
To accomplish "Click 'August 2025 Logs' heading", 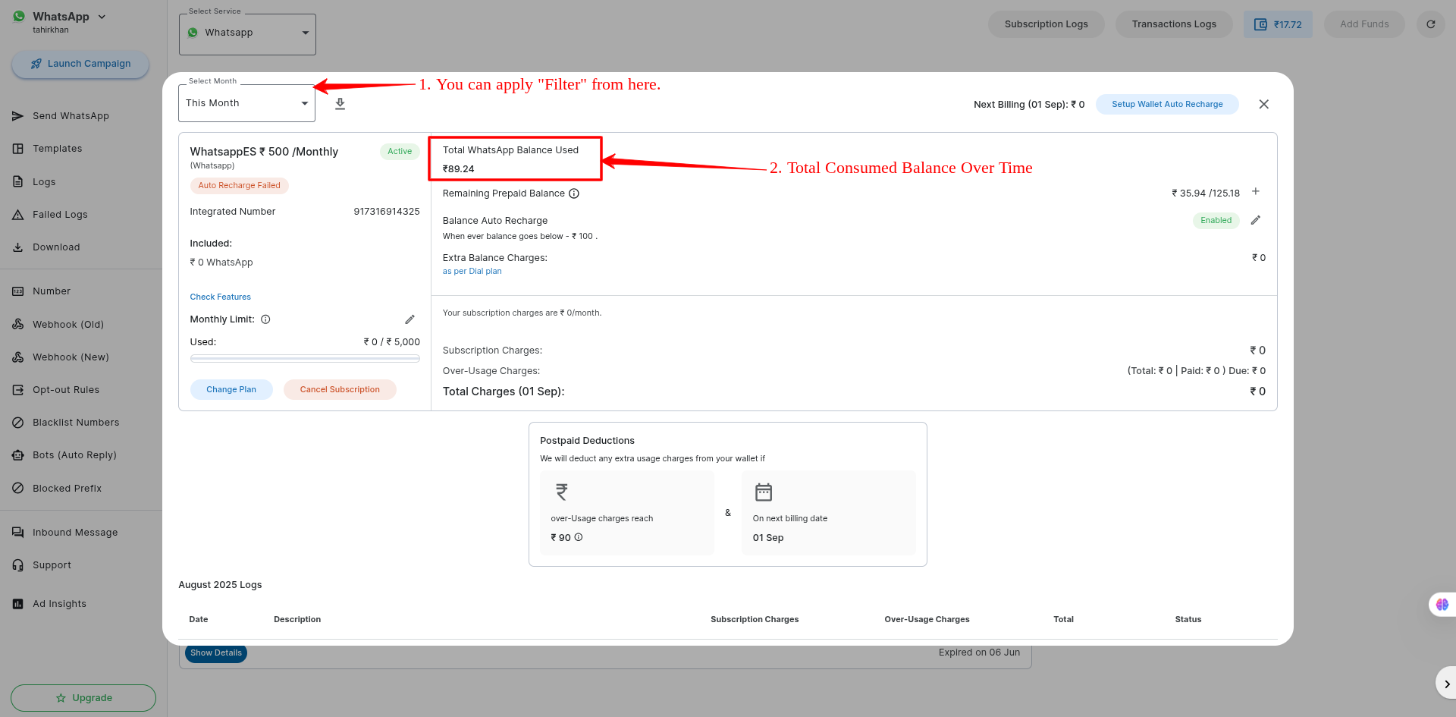I will tap(220, 585).
